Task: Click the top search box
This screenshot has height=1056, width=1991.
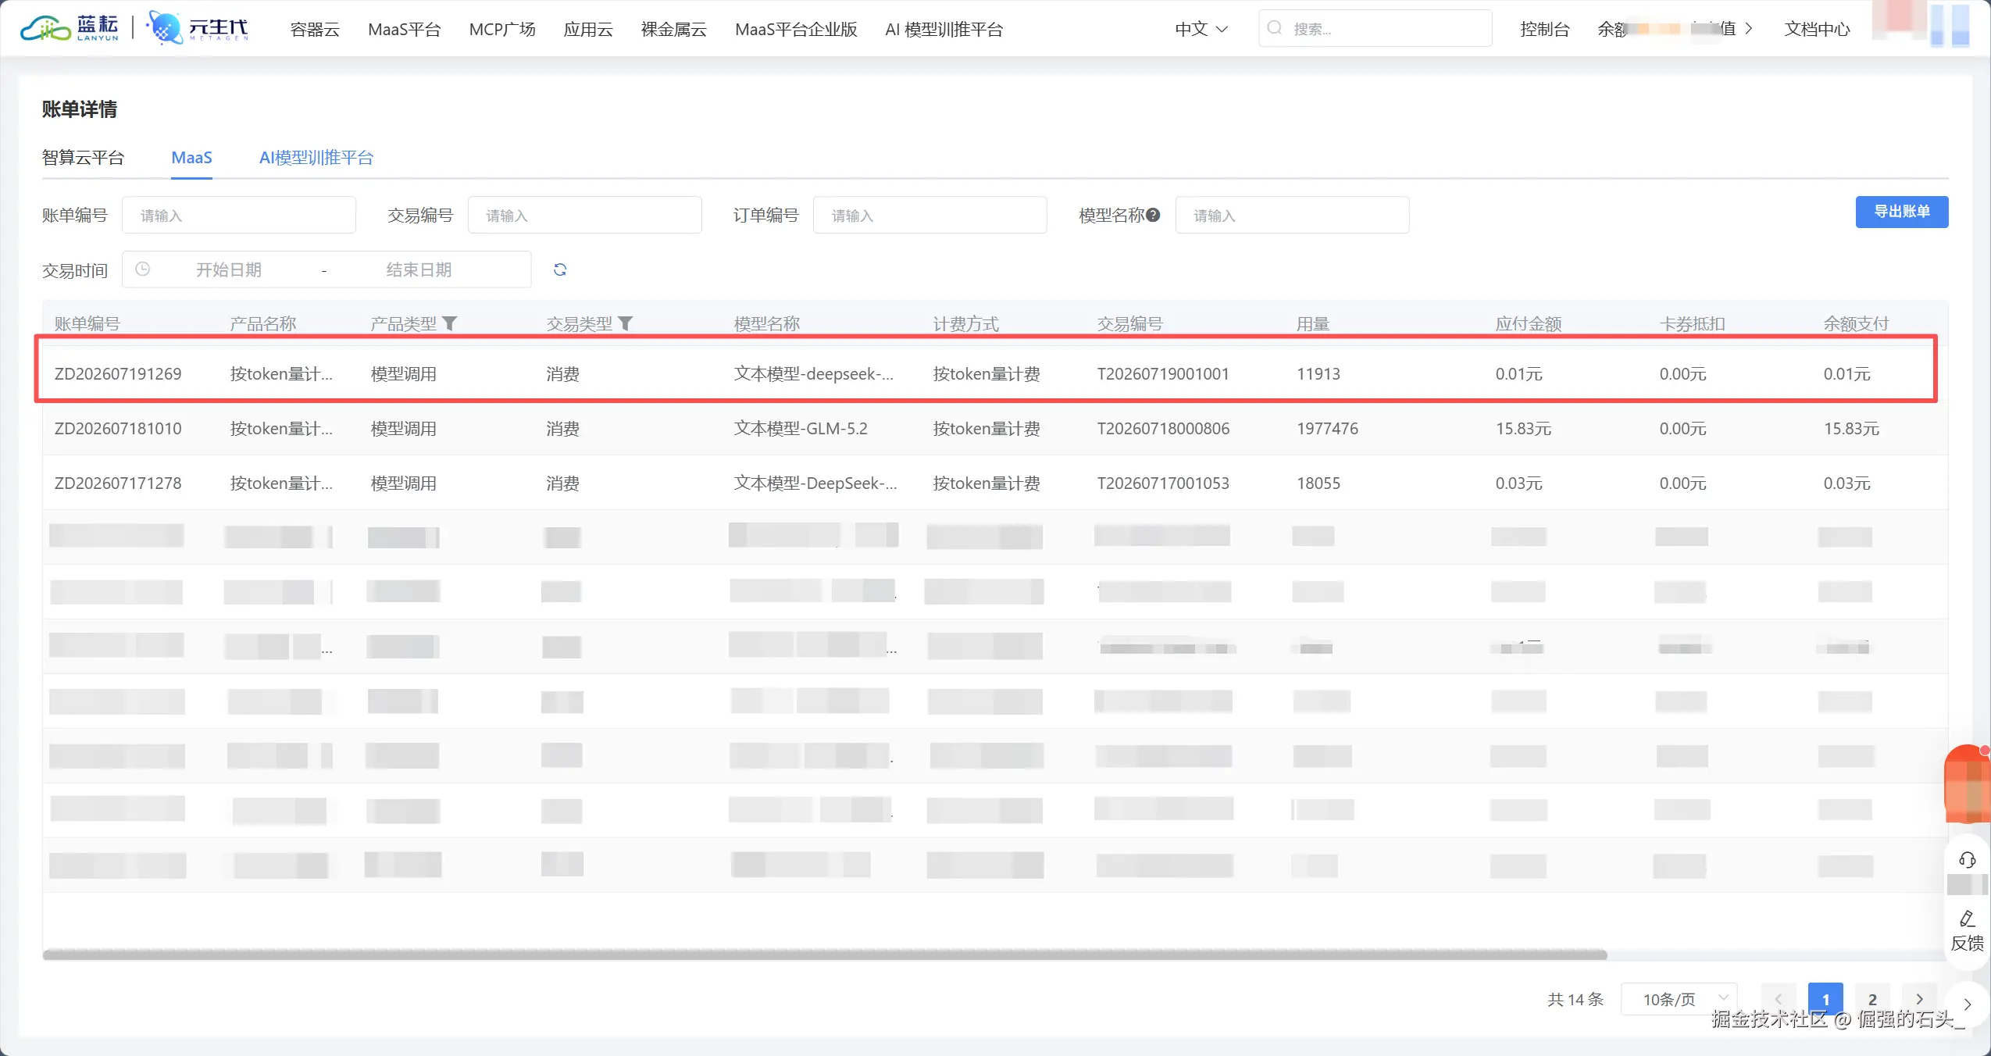Action: click(1375, 28)
